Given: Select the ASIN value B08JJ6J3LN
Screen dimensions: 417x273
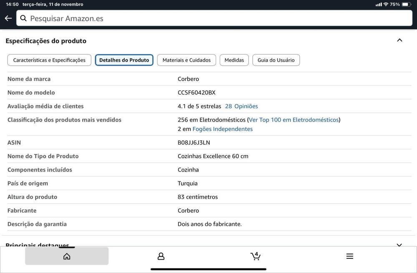Looking at the screenshot, I should click(x=194, y=142).
